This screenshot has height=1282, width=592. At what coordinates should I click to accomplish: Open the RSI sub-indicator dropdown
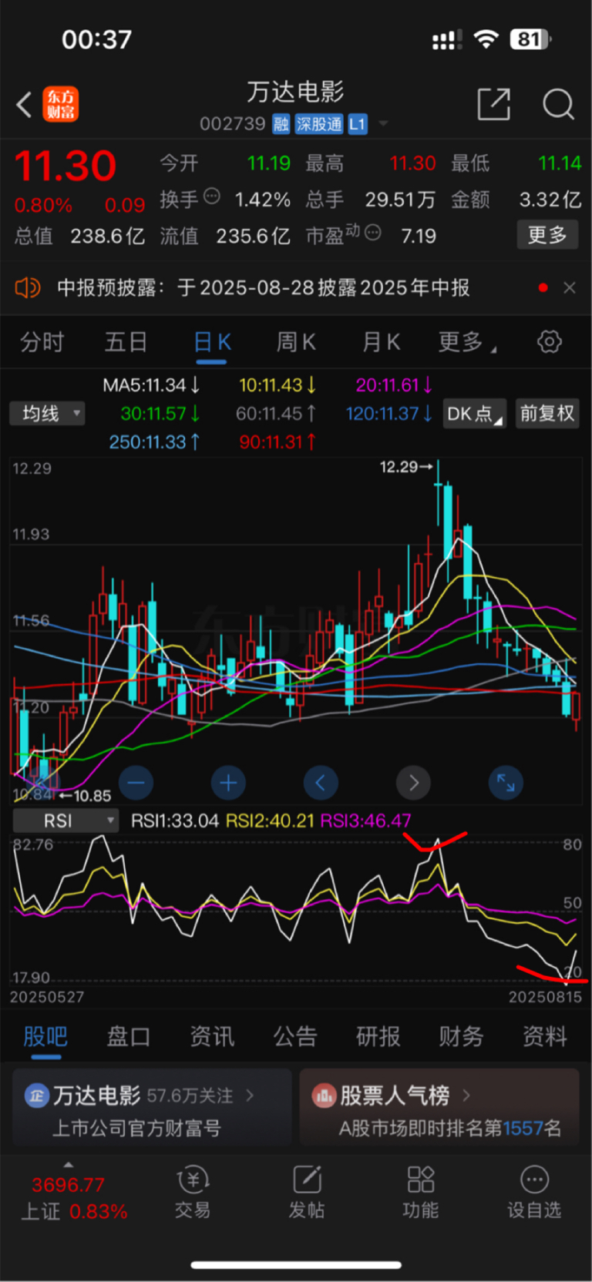point(66,821)
